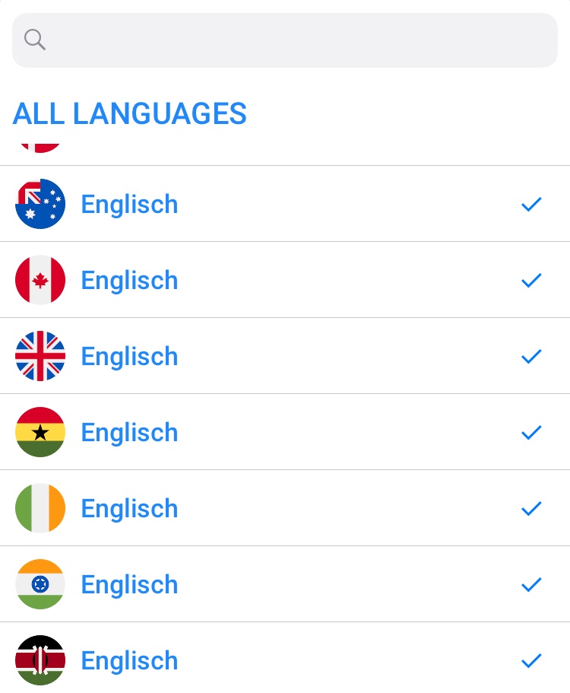Click the ALL LANGUAGES header

130,114
